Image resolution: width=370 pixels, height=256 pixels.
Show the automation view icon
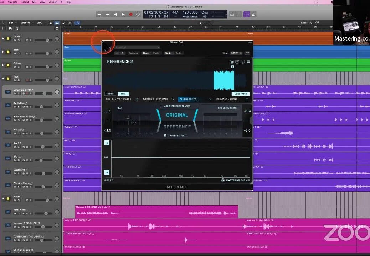(x=64, y=23)
